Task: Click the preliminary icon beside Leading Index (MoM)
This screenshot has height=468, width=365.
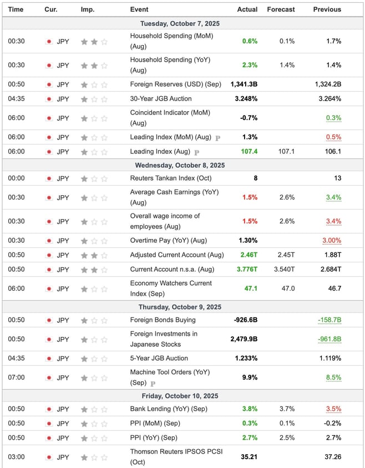Action: tap(217, 138)
